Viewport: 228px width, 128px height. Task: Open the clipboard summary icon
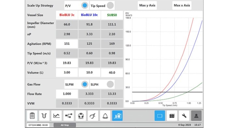[x=32, y=116]
